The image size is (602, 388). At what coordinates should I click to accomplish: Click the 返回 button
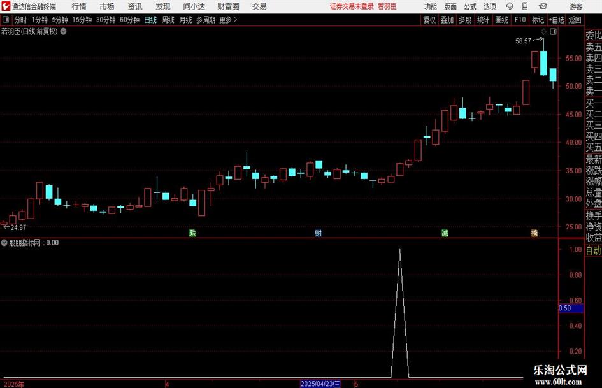coord(575,20)
